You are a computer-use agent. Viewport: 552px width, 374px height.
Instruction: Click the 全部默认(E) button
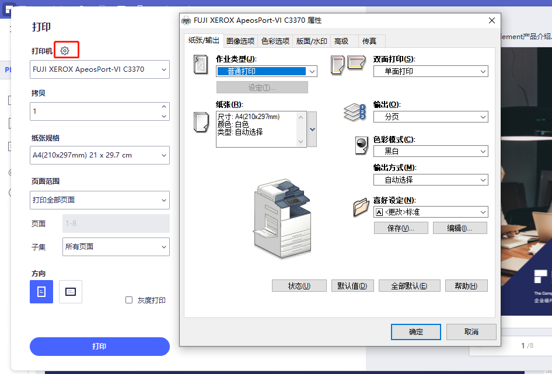(x=409, y=285)
